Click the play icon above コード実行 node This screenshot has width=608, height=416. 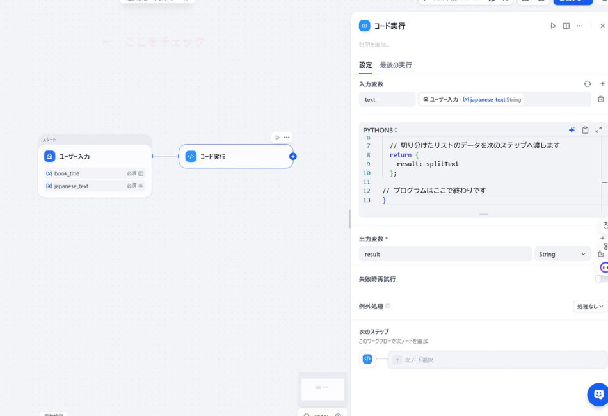click(x=277, y=138)
